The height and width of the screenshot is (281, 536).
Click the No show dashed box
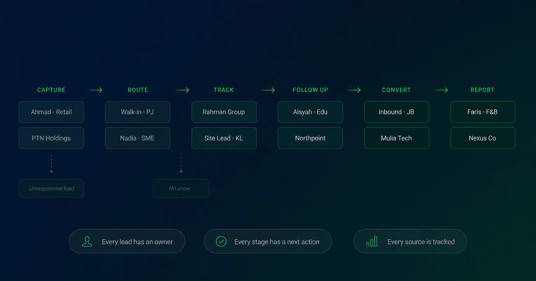181,188
